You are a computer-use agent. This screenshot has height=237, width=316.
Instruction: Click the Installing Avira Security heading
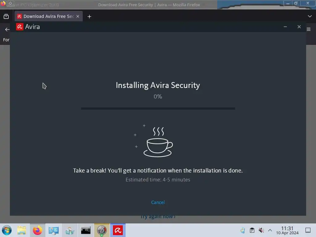click(x=158, y=85)
